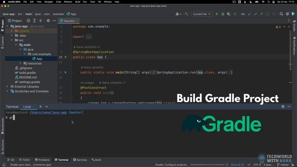Expand the resources folder
This screenshot has height=167, width=297.
(x=20, y=63)
